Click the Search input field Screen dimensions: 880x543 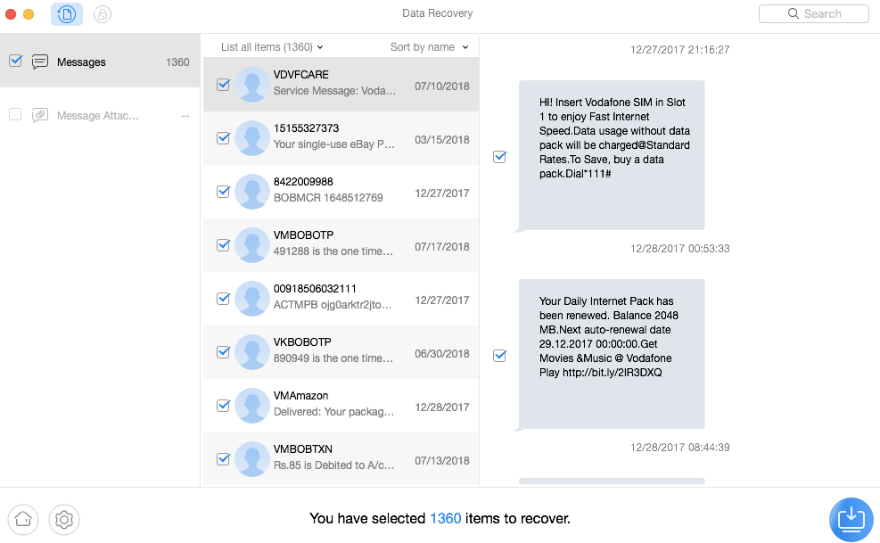coord(813,14)
